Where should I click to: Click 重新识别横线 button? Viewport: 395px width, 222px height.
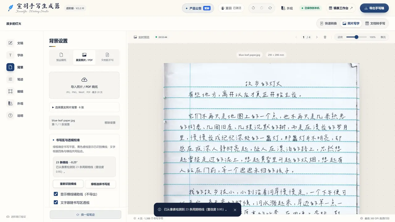tap(68, 184)
